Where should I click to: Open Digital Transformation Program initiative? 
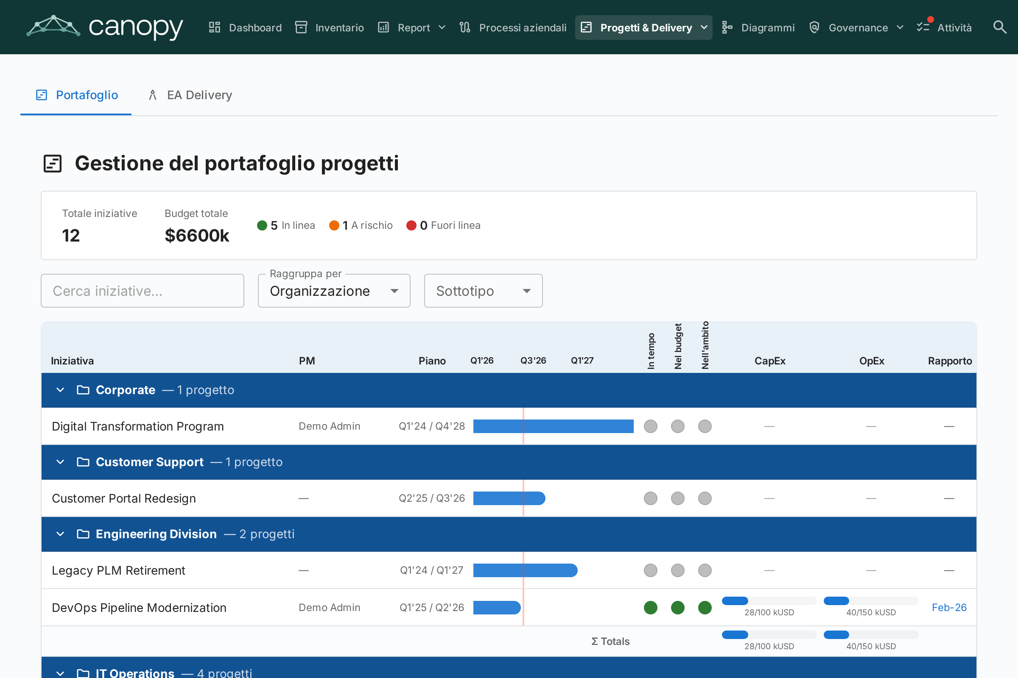(x=137, y=426)
